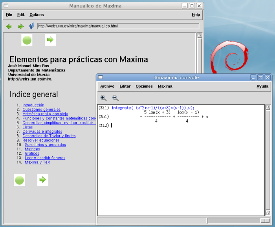Open window menu icon of Xmaxima console

click(101, 77)
